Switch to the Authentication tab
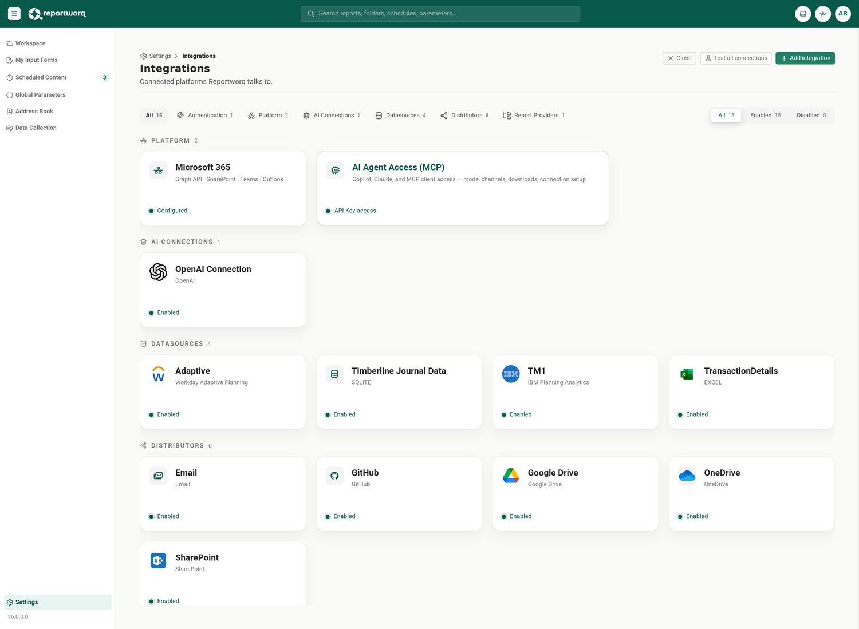 point(205,116)
